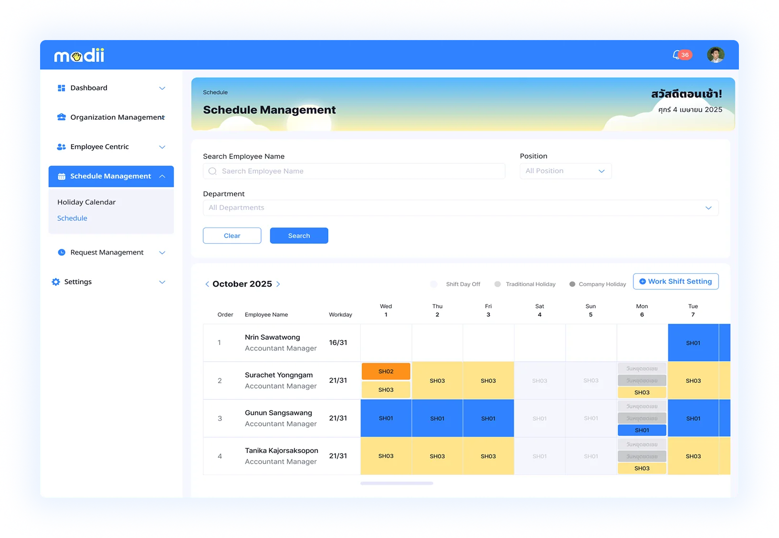Click Gunun Sangsawang's blue SH01 on Mon 6
Screen dimensions: 779x538
642,430
